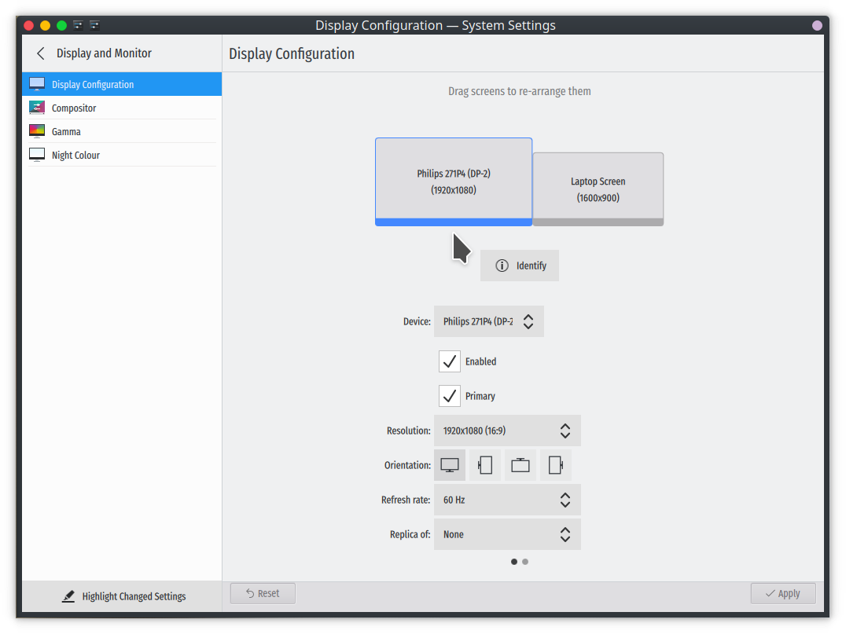This screenshot has width=846, height=634.
Task: Click the Night Colour monitor icon
Action: [37, 155]
